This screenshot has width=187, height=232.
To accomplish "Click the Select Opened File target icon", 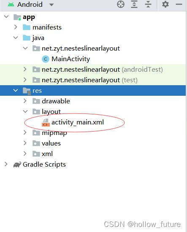I will coord(121,4).
